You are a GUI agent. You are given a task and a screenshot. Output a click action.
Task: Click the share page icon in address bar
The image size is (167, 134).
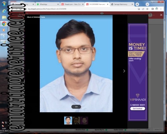click(143, 9)
